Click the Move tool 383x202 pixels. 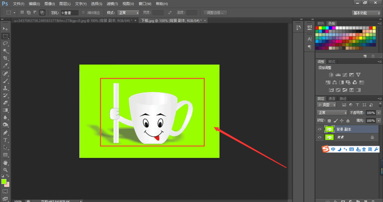pyautogui.click(x=5, y=29)
